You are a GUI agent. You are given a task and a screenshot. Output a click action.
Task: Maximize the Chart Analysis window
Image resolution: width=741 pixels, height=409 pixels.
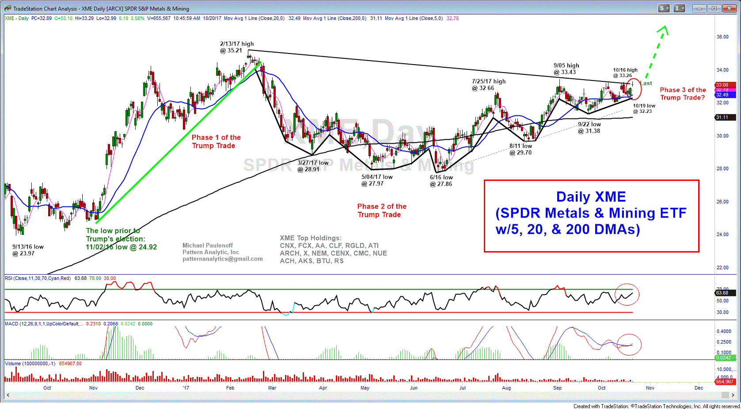[714, 8]
